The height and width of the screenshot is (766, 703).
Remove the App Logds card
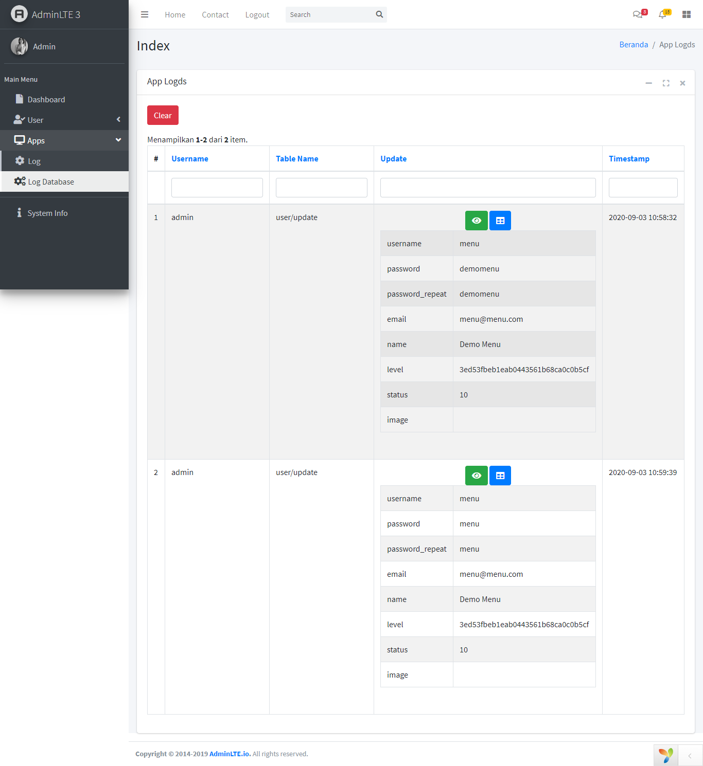(682, 83)
